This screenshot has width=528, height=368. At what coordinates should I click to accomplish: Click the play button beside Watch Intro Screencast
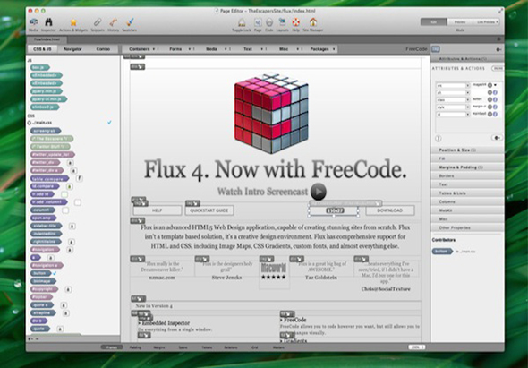[319, 192]
